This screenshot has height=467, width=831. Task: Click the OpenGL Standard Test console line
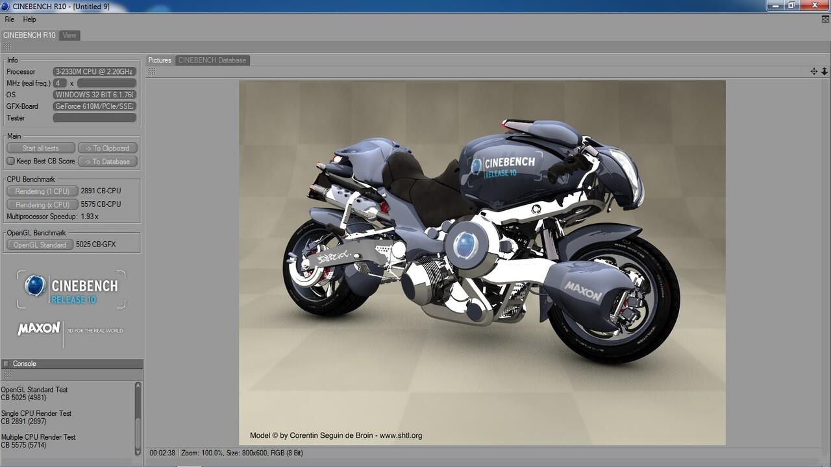(x=34, y=390)
